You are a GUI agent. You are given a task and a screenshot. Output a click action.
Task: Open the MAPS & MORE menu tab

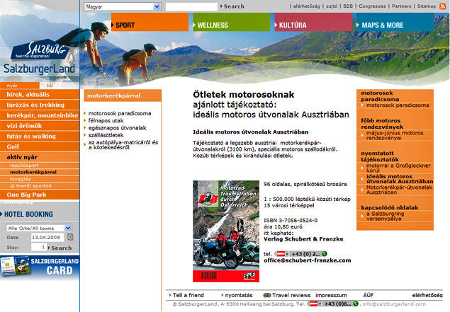(x=395, y=22)
